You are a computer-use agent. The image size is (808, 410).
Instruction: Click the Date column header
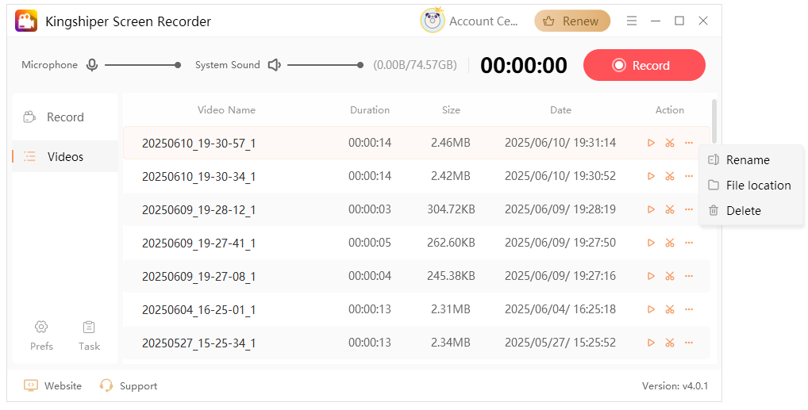(x=560, y=109)
